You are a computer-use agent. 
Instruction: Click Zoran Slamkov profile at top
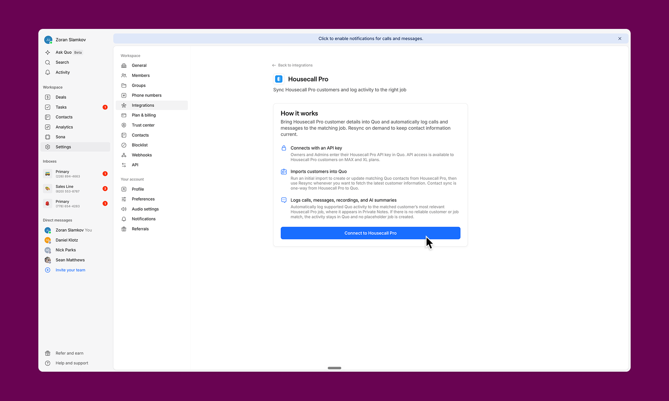click(x=65, y=40)
